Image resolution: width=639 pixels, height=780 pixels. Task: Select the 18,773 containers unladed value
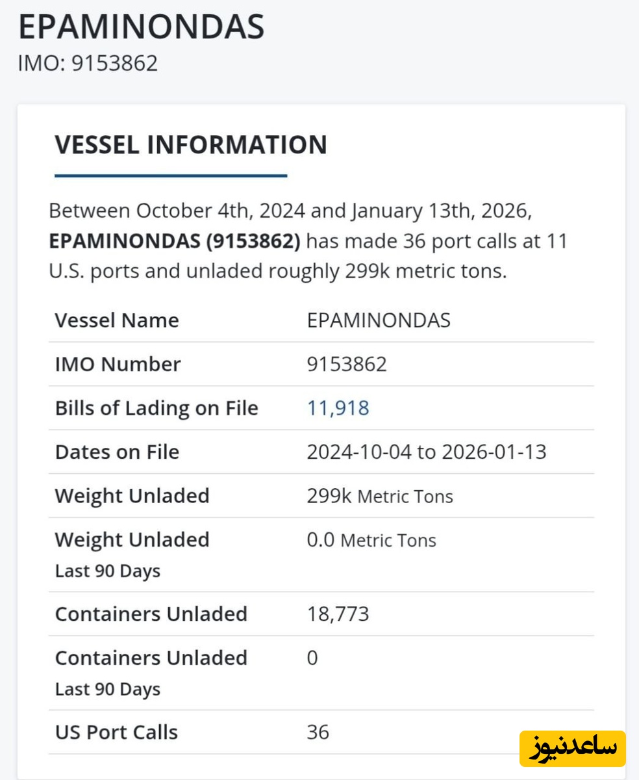[338, 614]
